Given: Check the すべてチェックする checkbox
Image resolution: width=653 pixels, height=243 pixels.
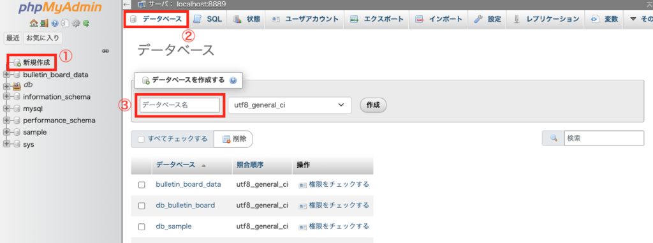Looking at the screenshot, I should [141, 139].
